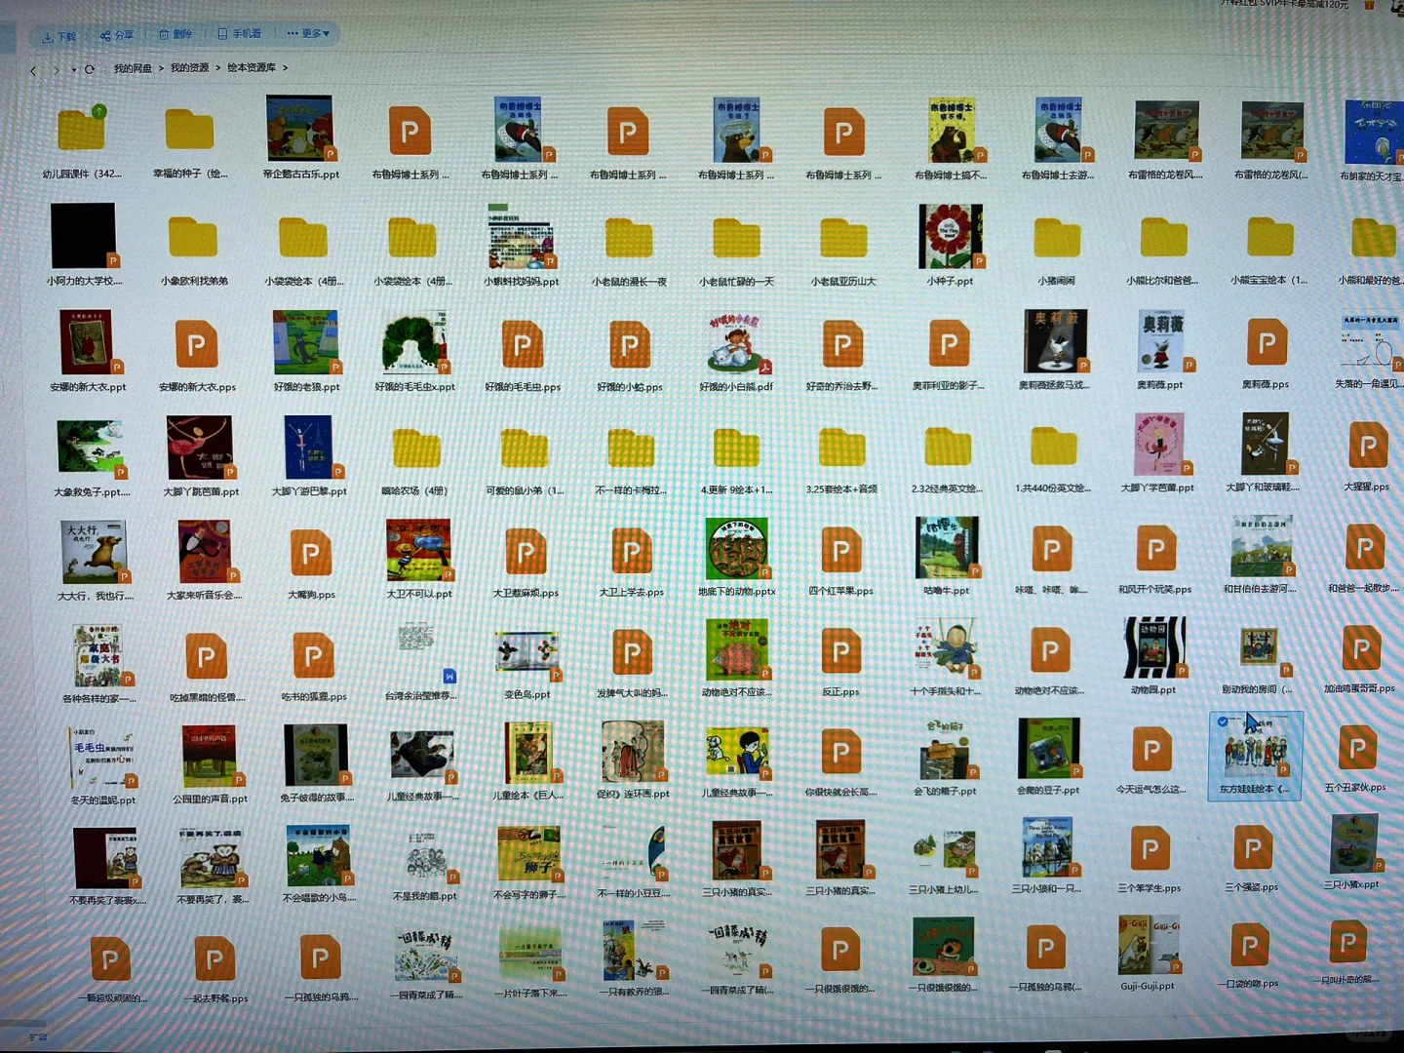Click the 手机看 view-on-phone button

239,33
